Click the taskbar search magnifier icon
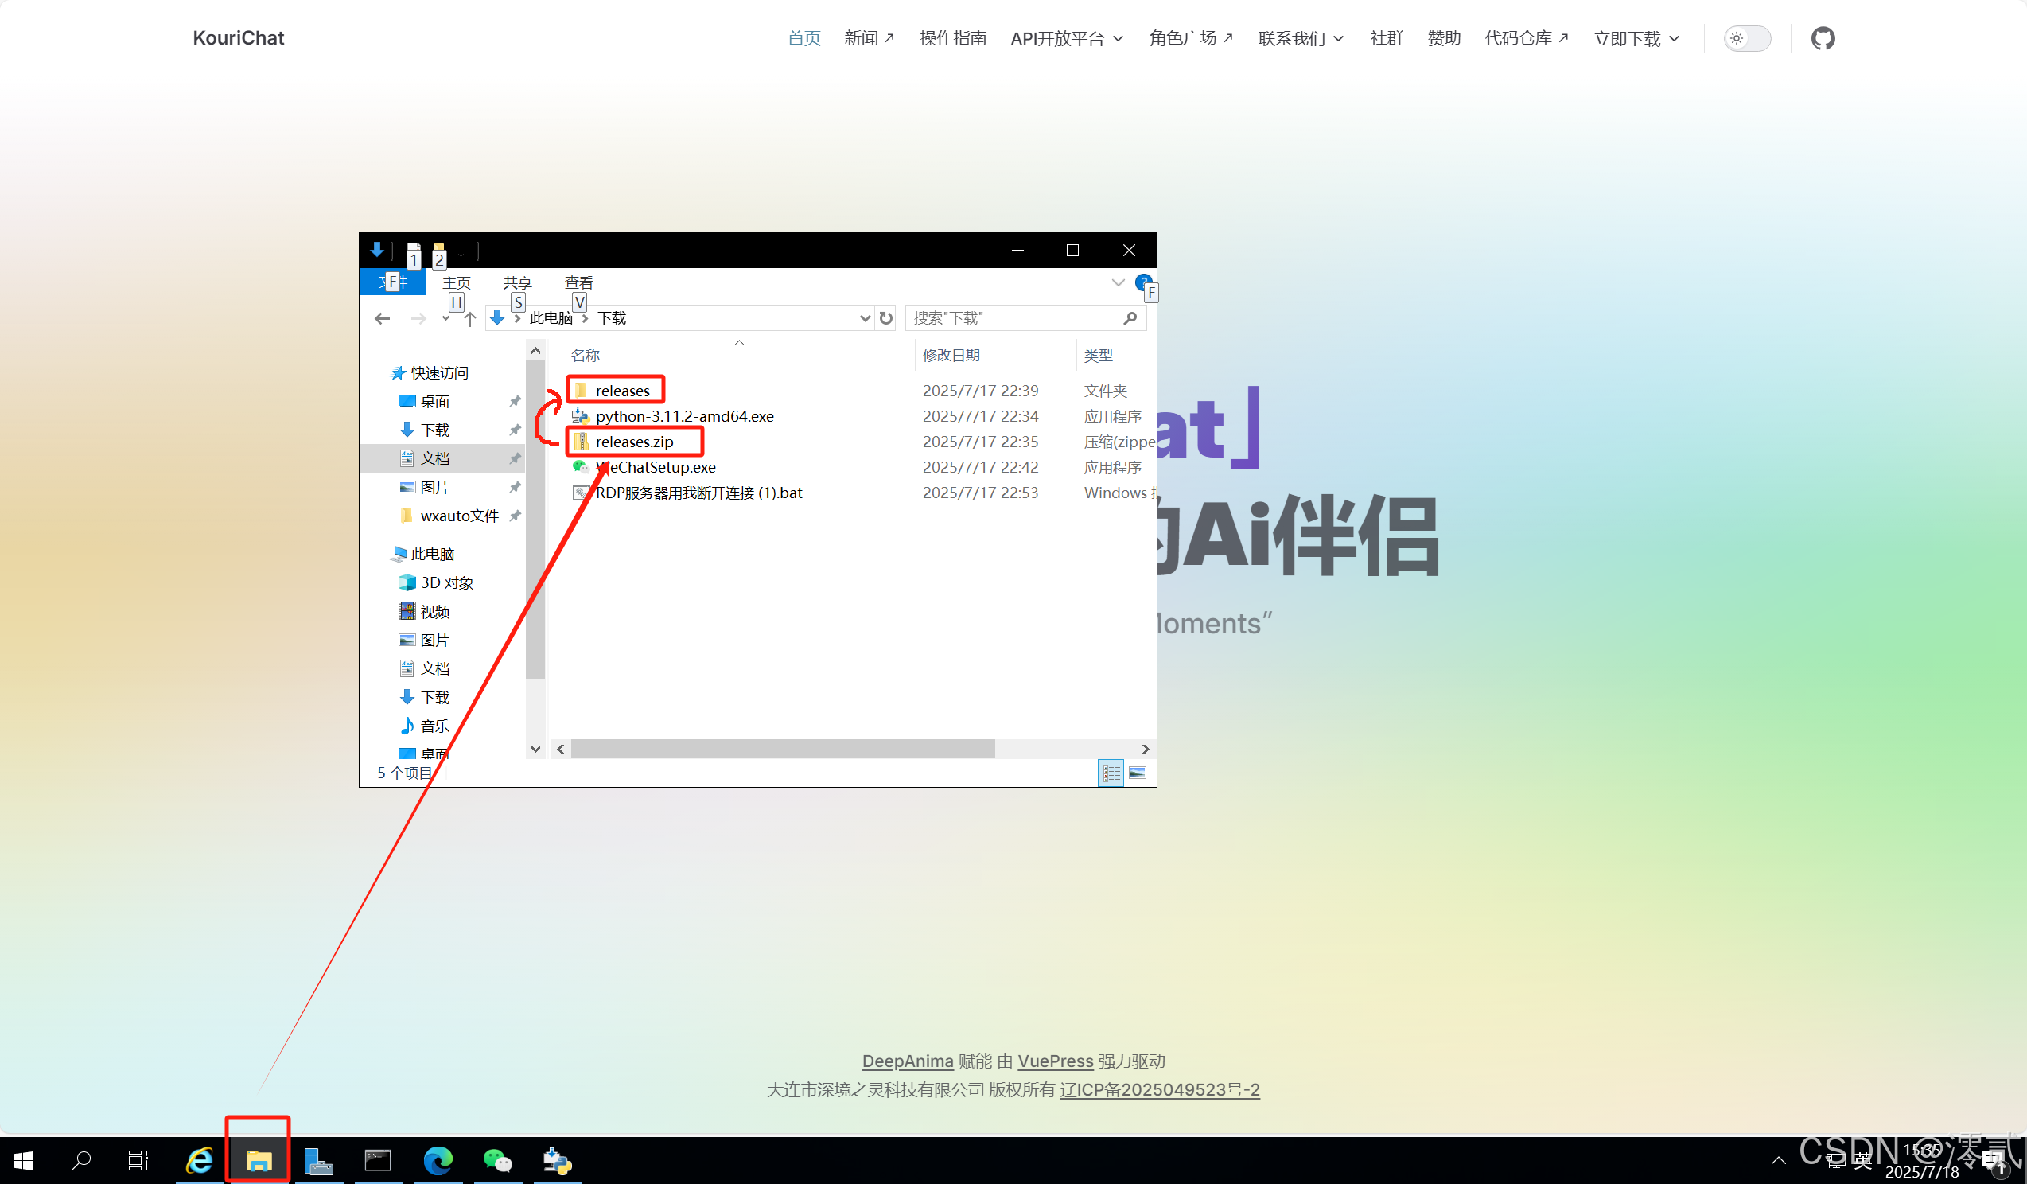 [81, 1161]
